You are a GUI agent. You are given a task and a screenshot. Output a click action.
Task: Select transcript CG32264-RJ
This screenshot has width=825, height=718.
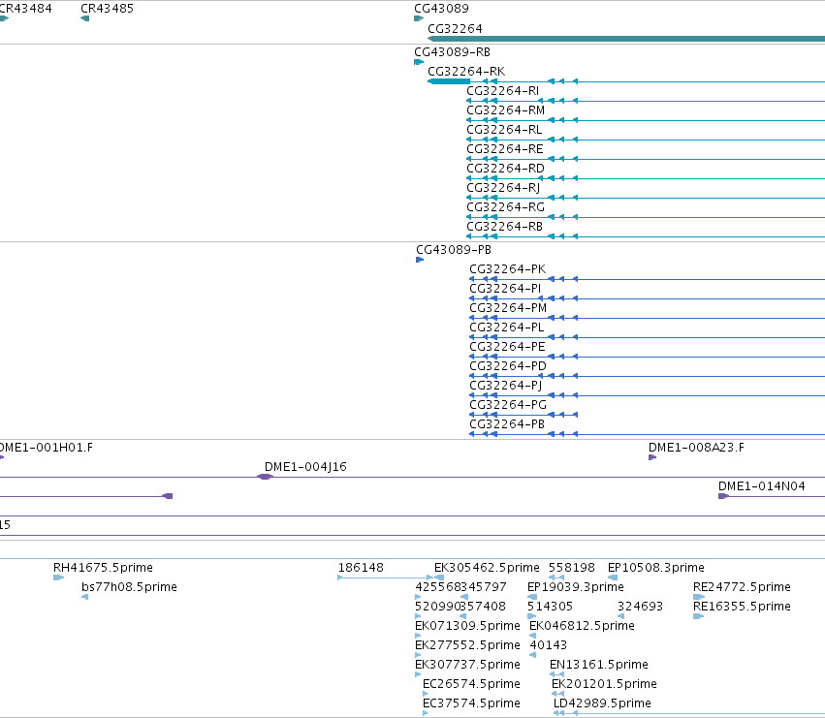coord(503,188)
